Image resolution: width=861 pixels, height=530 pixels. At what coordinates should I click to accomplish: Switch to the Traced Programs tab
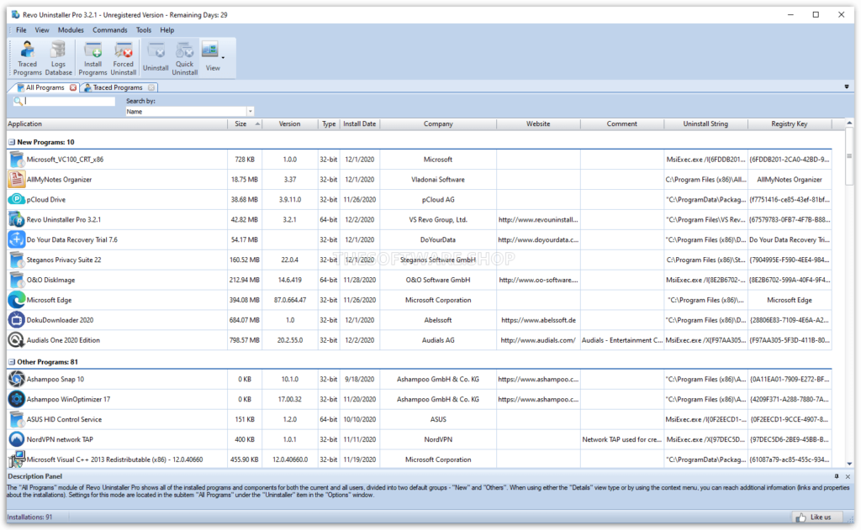(118, 88)
